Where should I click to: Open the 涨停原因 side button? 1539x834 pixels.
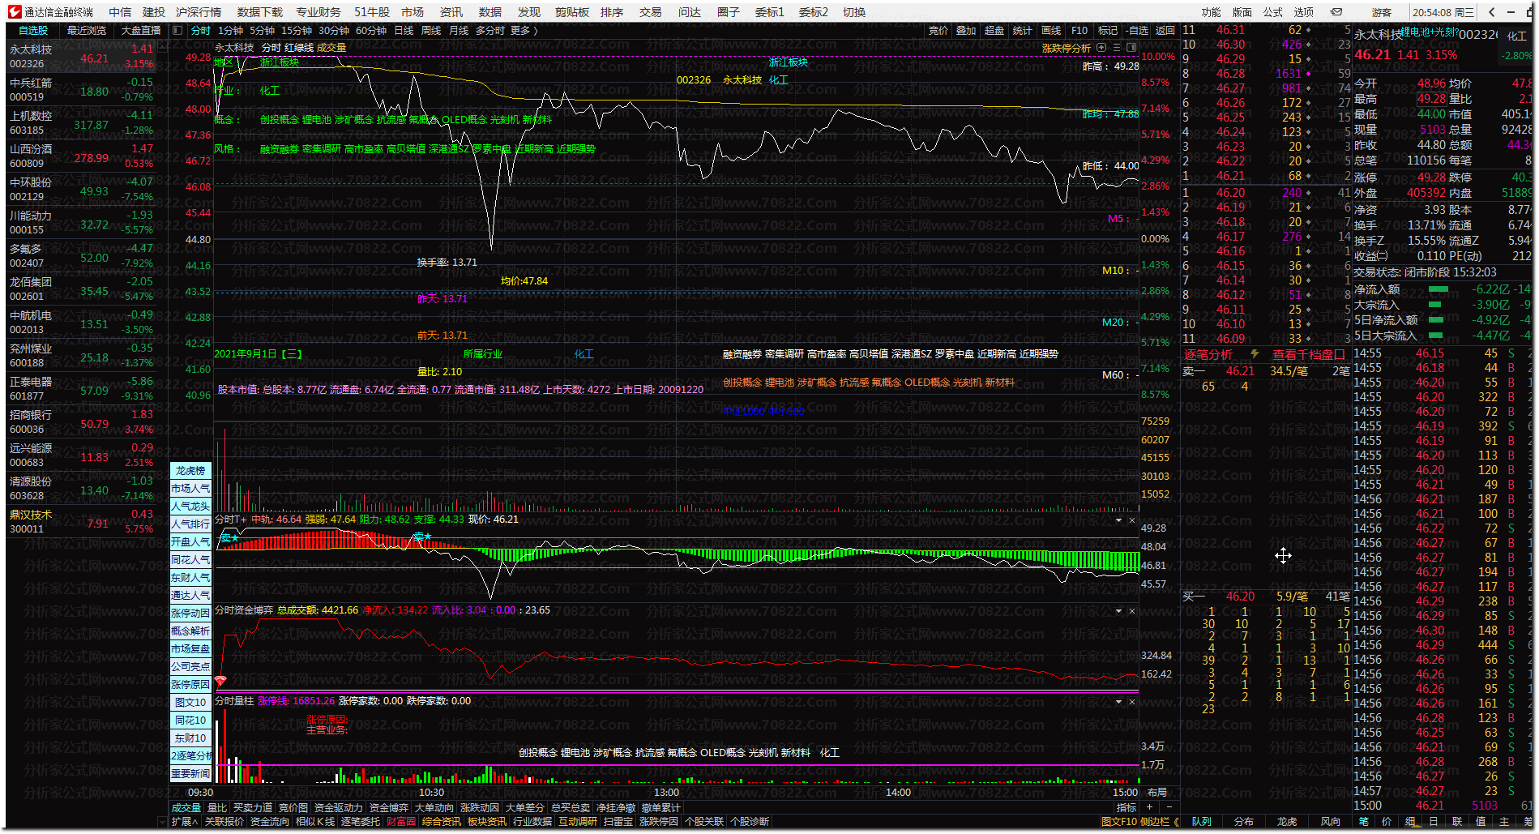[x=190, y=685]
